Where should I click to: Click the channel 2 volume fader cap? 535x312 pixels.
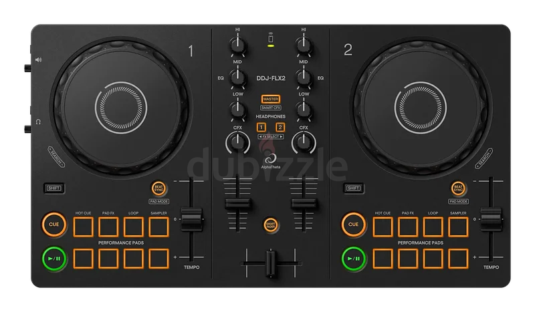coord(304,204)
